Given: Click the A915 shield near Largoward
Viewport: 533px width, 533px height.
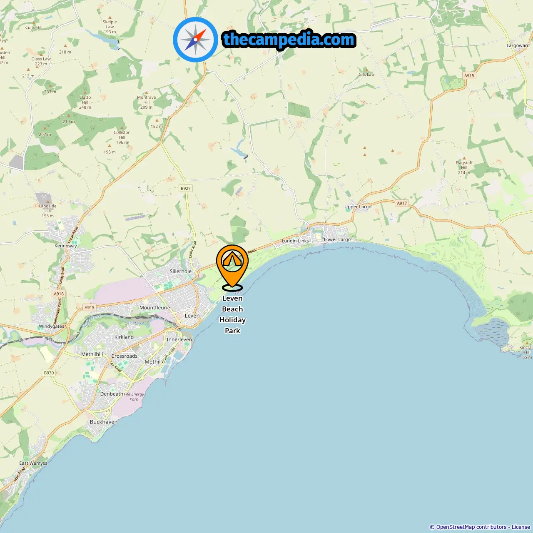Looking at the screenshot, I should click(x=469, y=75).
